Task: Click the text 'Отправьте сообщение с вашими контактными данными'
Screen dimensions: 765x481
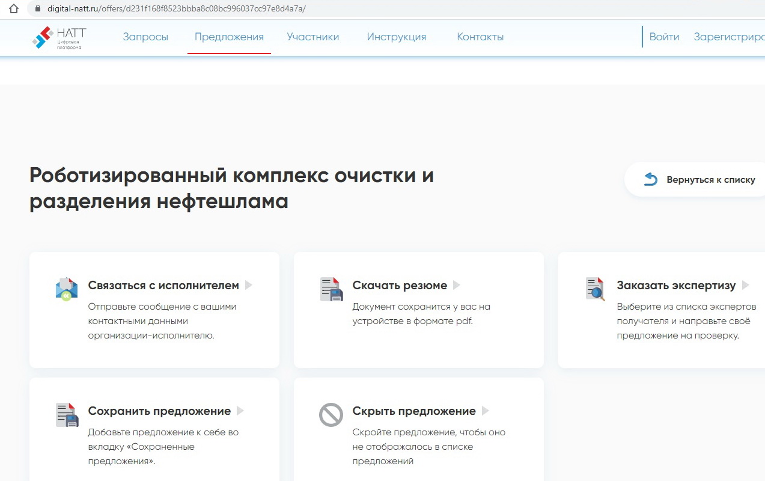Action: pyautogui.click(x=162, y=314)
